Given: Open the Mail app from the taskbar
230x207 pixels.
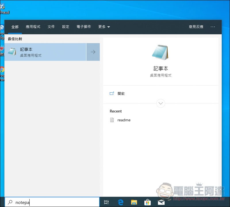Looking at the screenshot, I should coord(161,202).
